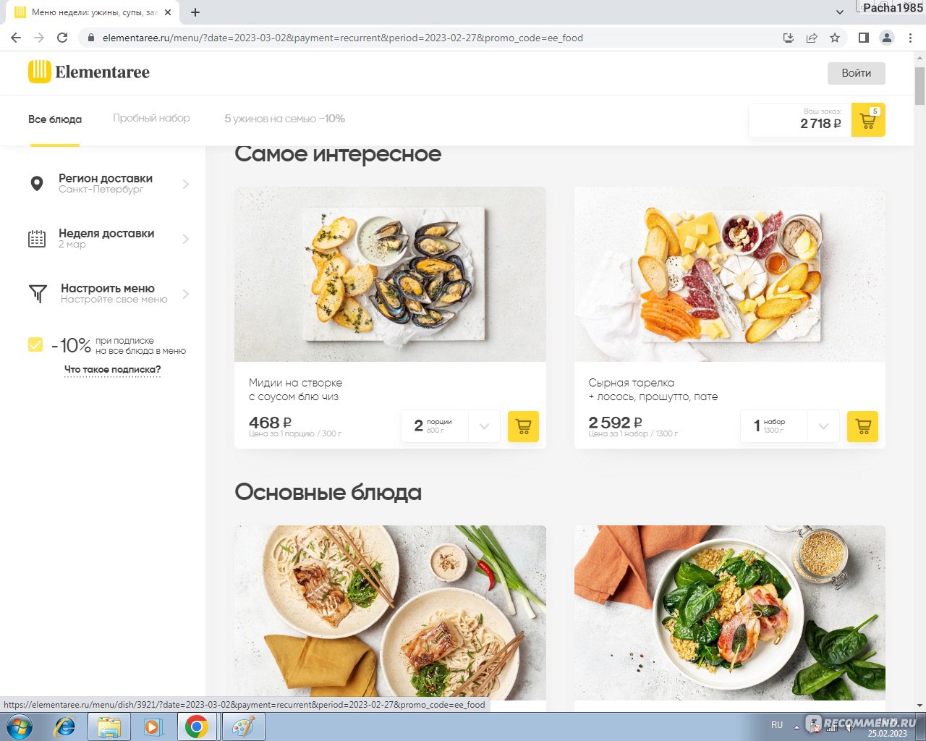
Task: Click Неделя доставки 2 мар label
Action: pos(106,238)
